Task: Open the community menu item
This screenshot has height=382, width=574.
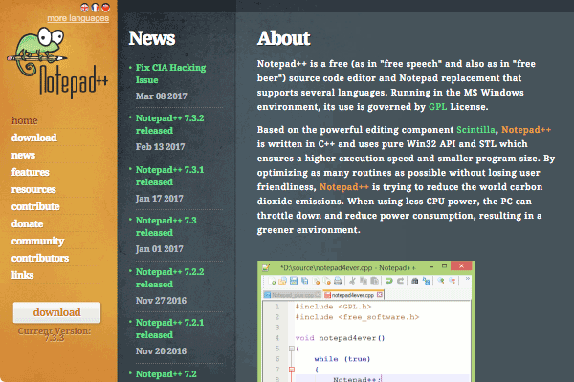Action: click(x=37, y=242)
